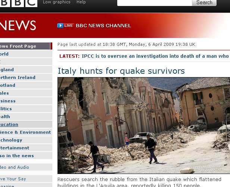Click the BBC logo blocks
This screenshot has width=230, height=187.
click(19, 3)
